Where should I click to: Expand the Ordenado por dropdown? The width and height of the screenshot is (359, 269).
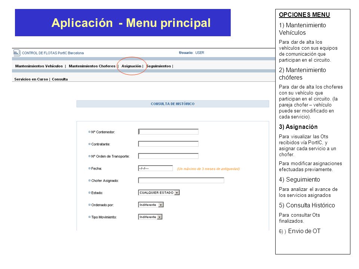[x=151, y=205]
